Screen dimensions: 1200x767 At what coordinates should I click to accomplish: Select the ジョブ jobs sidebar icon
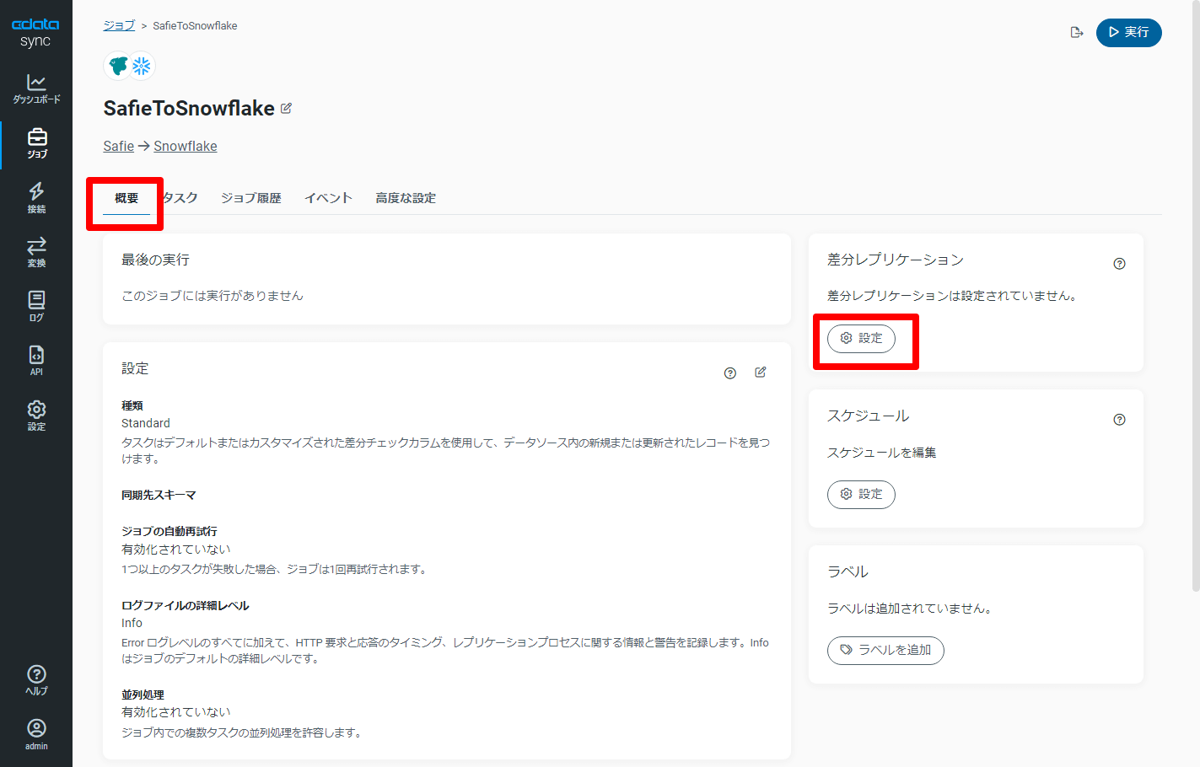pos(36,143)
